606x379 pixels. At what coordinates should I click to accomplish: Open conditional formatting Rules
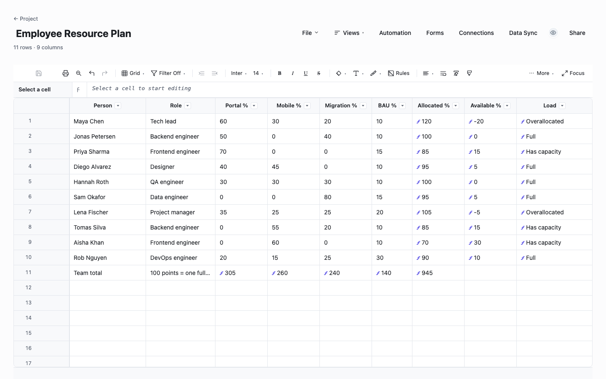399,73
